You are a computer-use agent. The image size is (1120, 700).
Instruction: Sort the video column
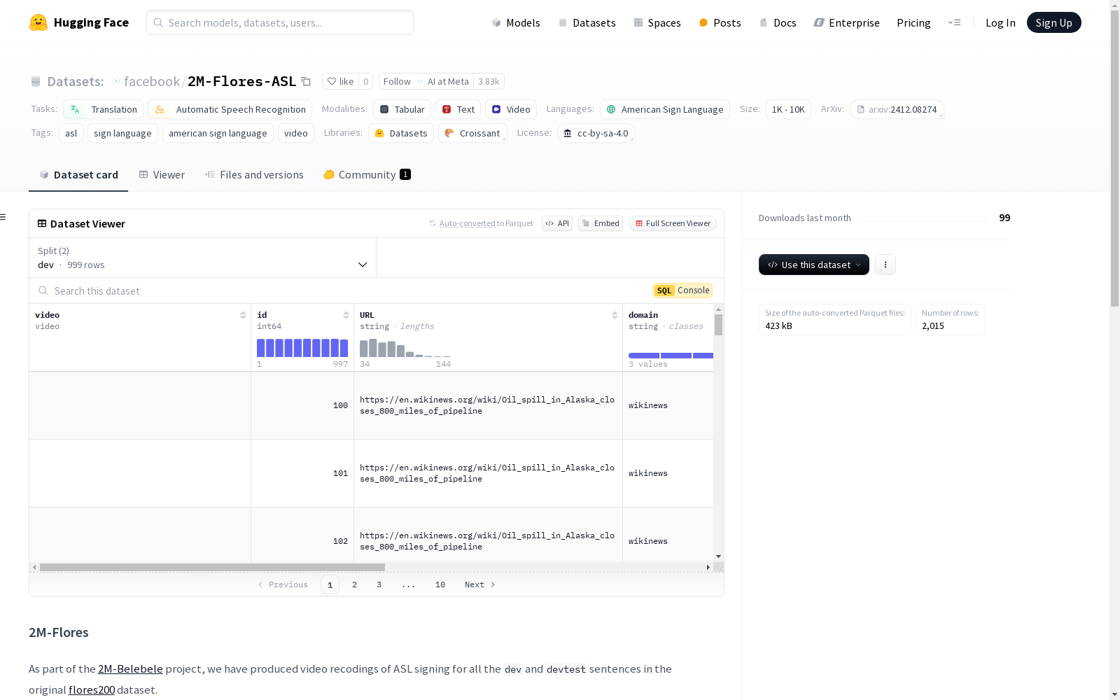tap(243, 315)
